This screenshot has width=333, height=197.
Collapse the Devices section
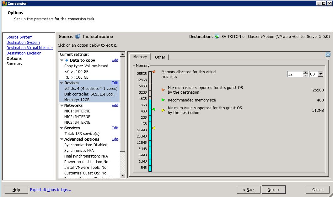tap(62, 83)
